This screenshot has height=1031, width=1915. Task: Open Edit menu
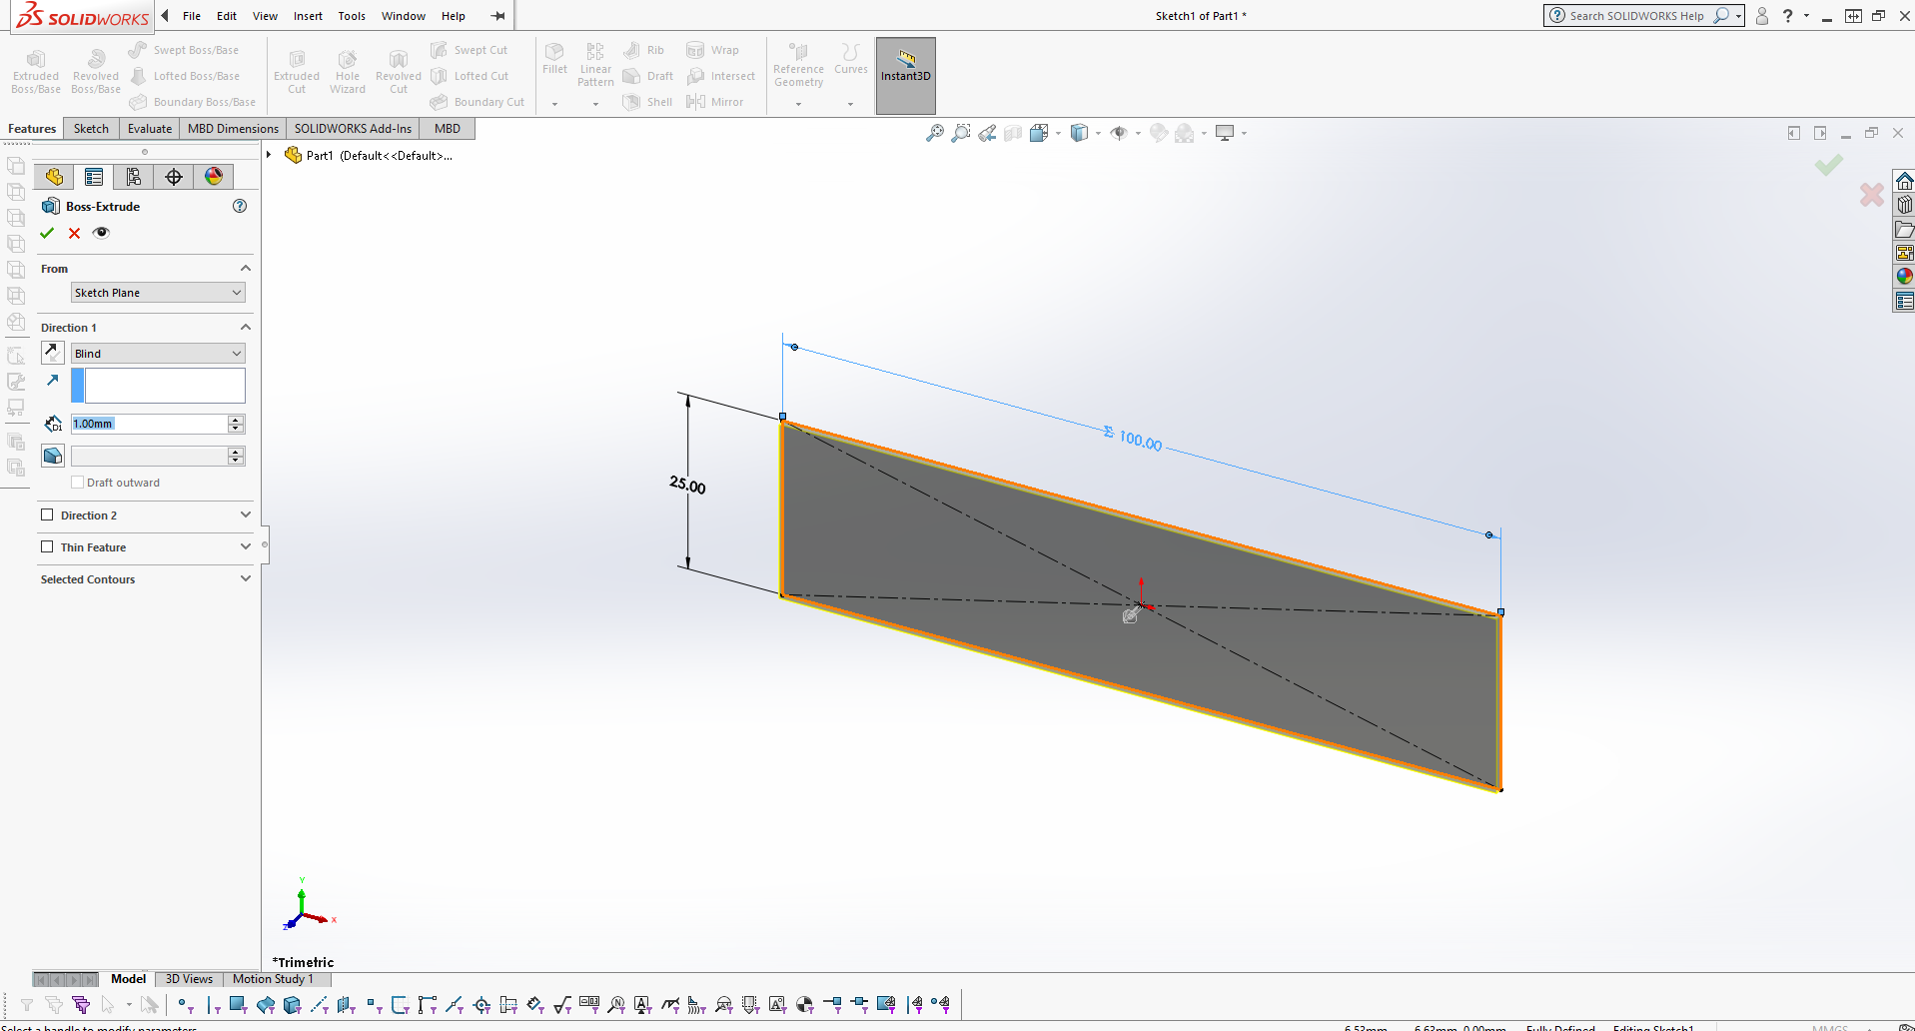tap(227, 16)
